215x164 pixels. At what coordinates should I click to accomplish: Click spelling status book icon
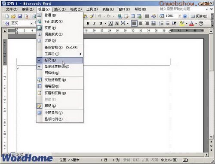tap(185, 160)
